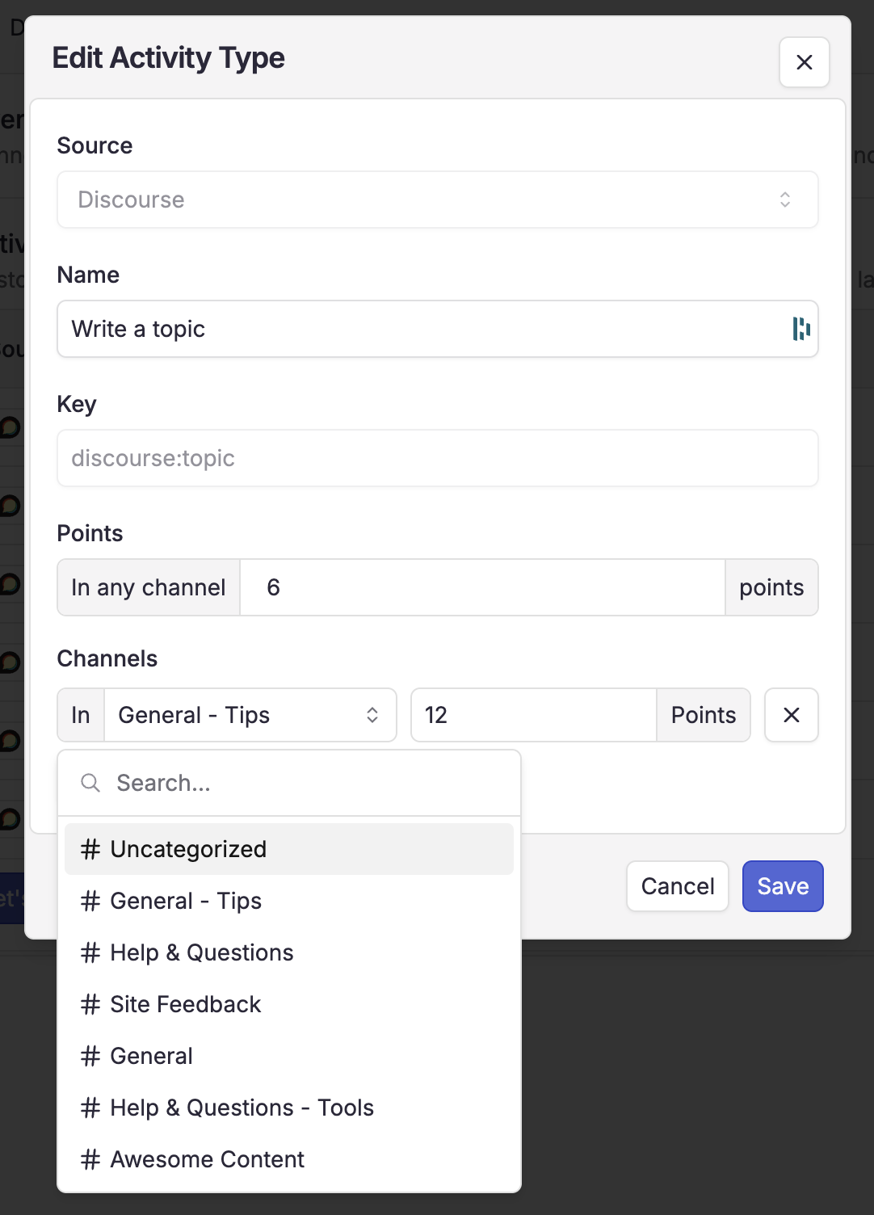
Task: Select the General channel option
Action: [289, 1056]
